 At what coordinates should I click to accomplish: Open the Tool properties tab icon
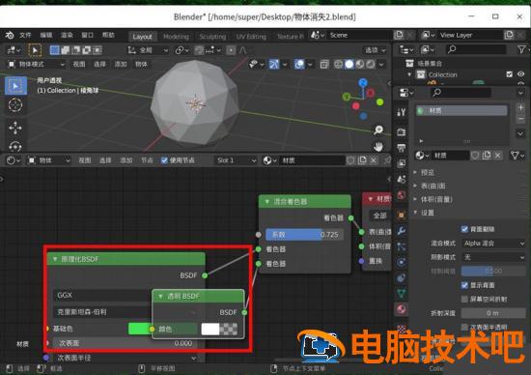[x=402, y=112]
